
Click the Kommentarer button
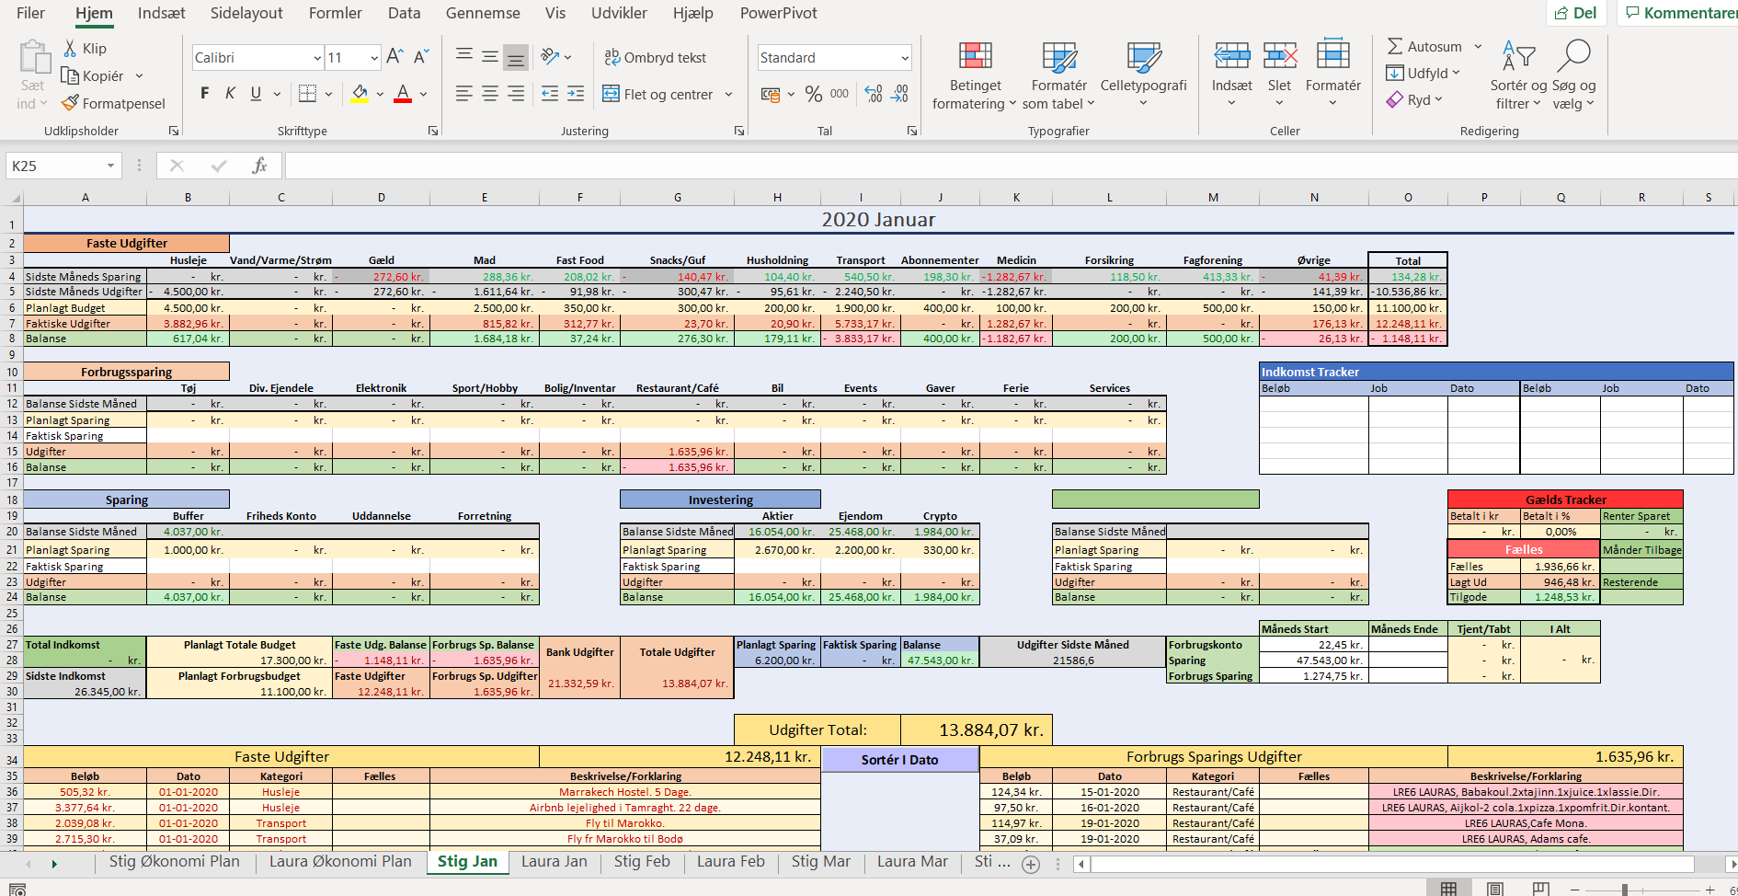click(x=1679, y=13)
